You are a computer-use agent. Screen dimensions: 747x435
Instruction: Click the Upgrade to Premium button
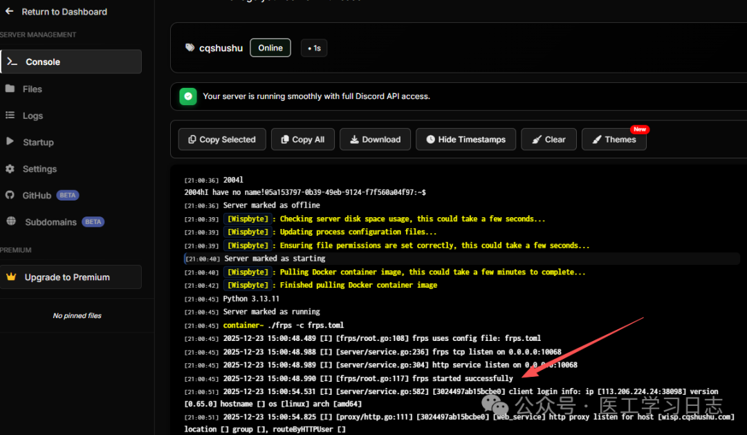(71, 277)
